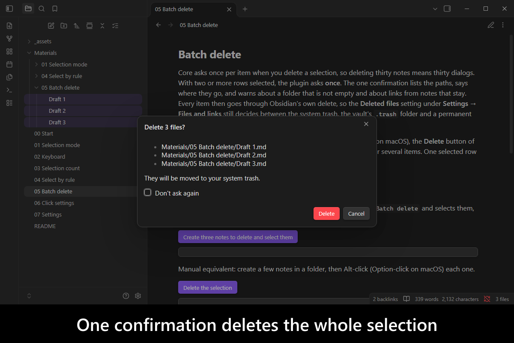Toggle the right sidebar icon
The image size is (514, 343).
447,9
